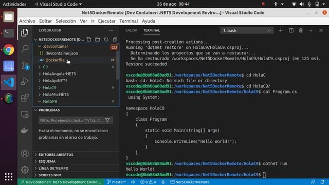Click the Net5DockerRemote status bar folder
Viewport: 329px width, 185px height.
[190, 182]
